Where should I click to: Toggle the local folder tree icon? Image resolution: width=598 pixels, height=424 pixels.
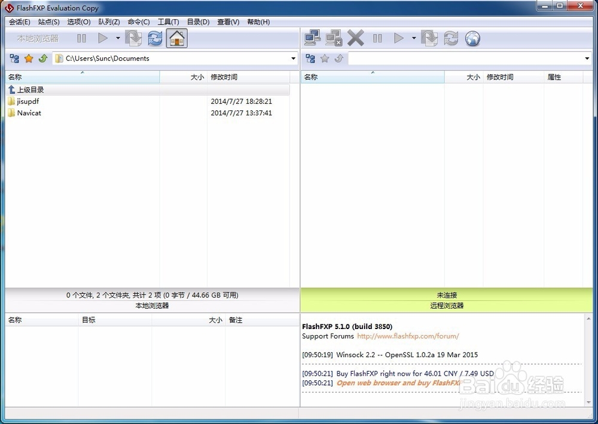[14, 59]
